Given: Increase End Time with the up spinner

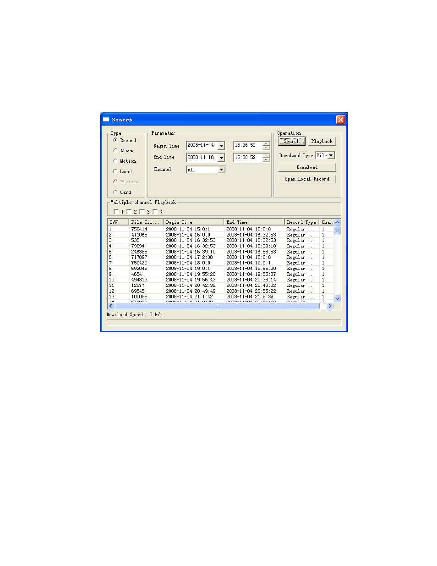Looking at the screenshot, I should tap(266, 155).
